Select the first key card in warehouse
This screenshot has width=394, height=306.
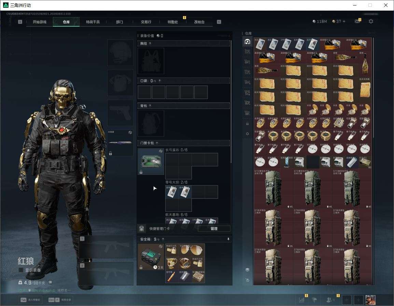tap(260, 44)
